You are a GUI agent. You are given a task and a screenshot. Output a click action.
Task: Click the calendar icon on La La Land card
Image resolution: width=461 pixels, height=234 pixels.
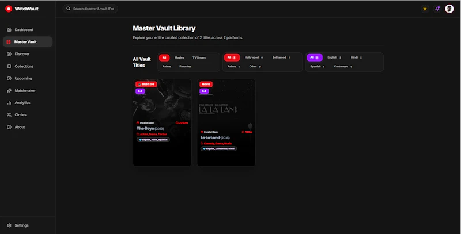202,132
